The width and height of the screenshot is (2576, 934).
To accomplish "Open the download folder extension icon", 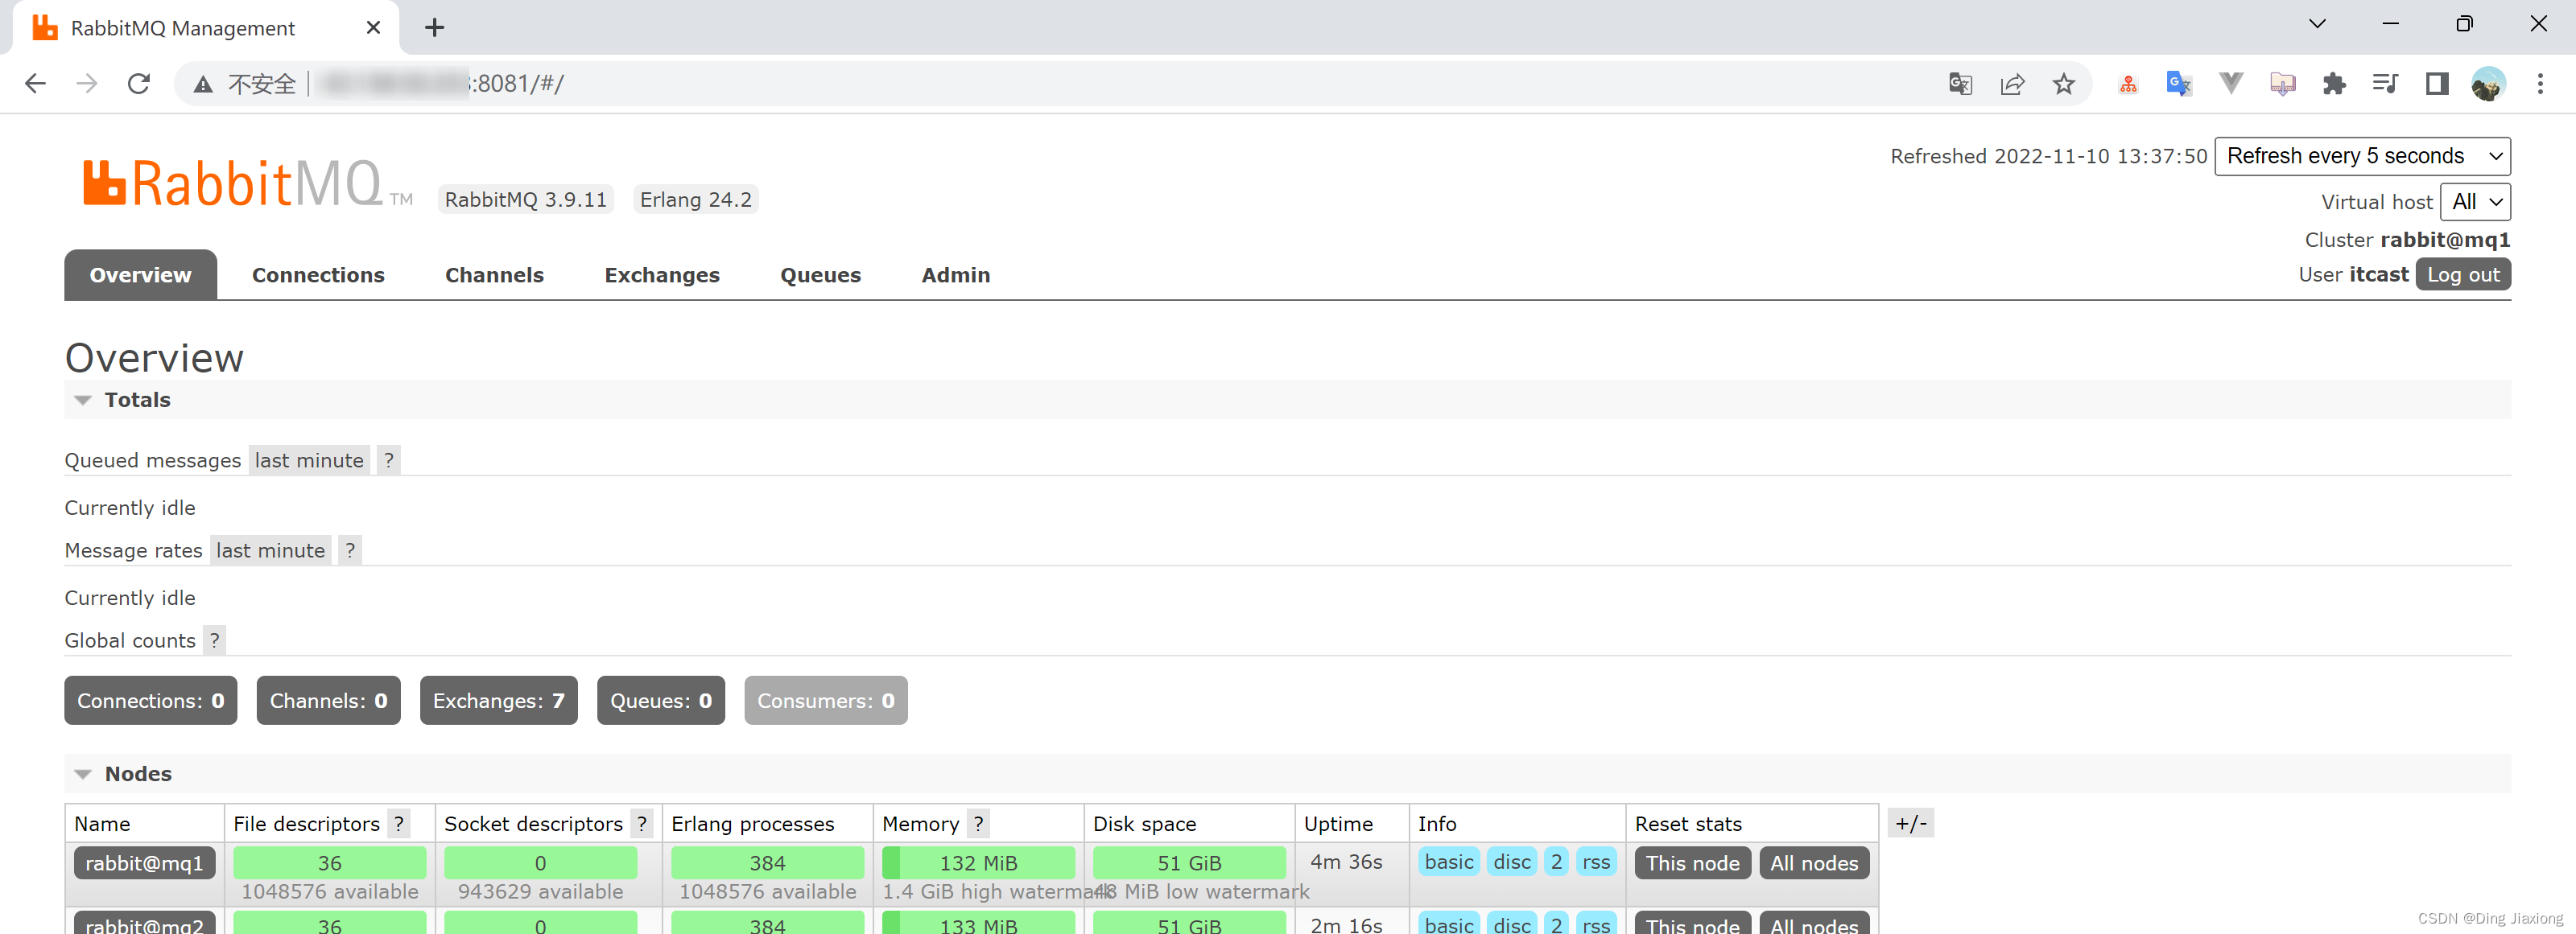I will point(2283,84).
